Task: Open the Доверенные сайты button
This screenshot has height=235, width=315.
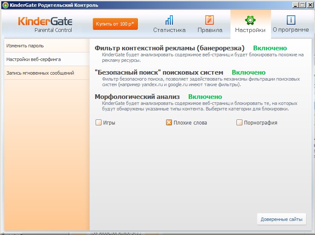Action: [x=281, y=219]
